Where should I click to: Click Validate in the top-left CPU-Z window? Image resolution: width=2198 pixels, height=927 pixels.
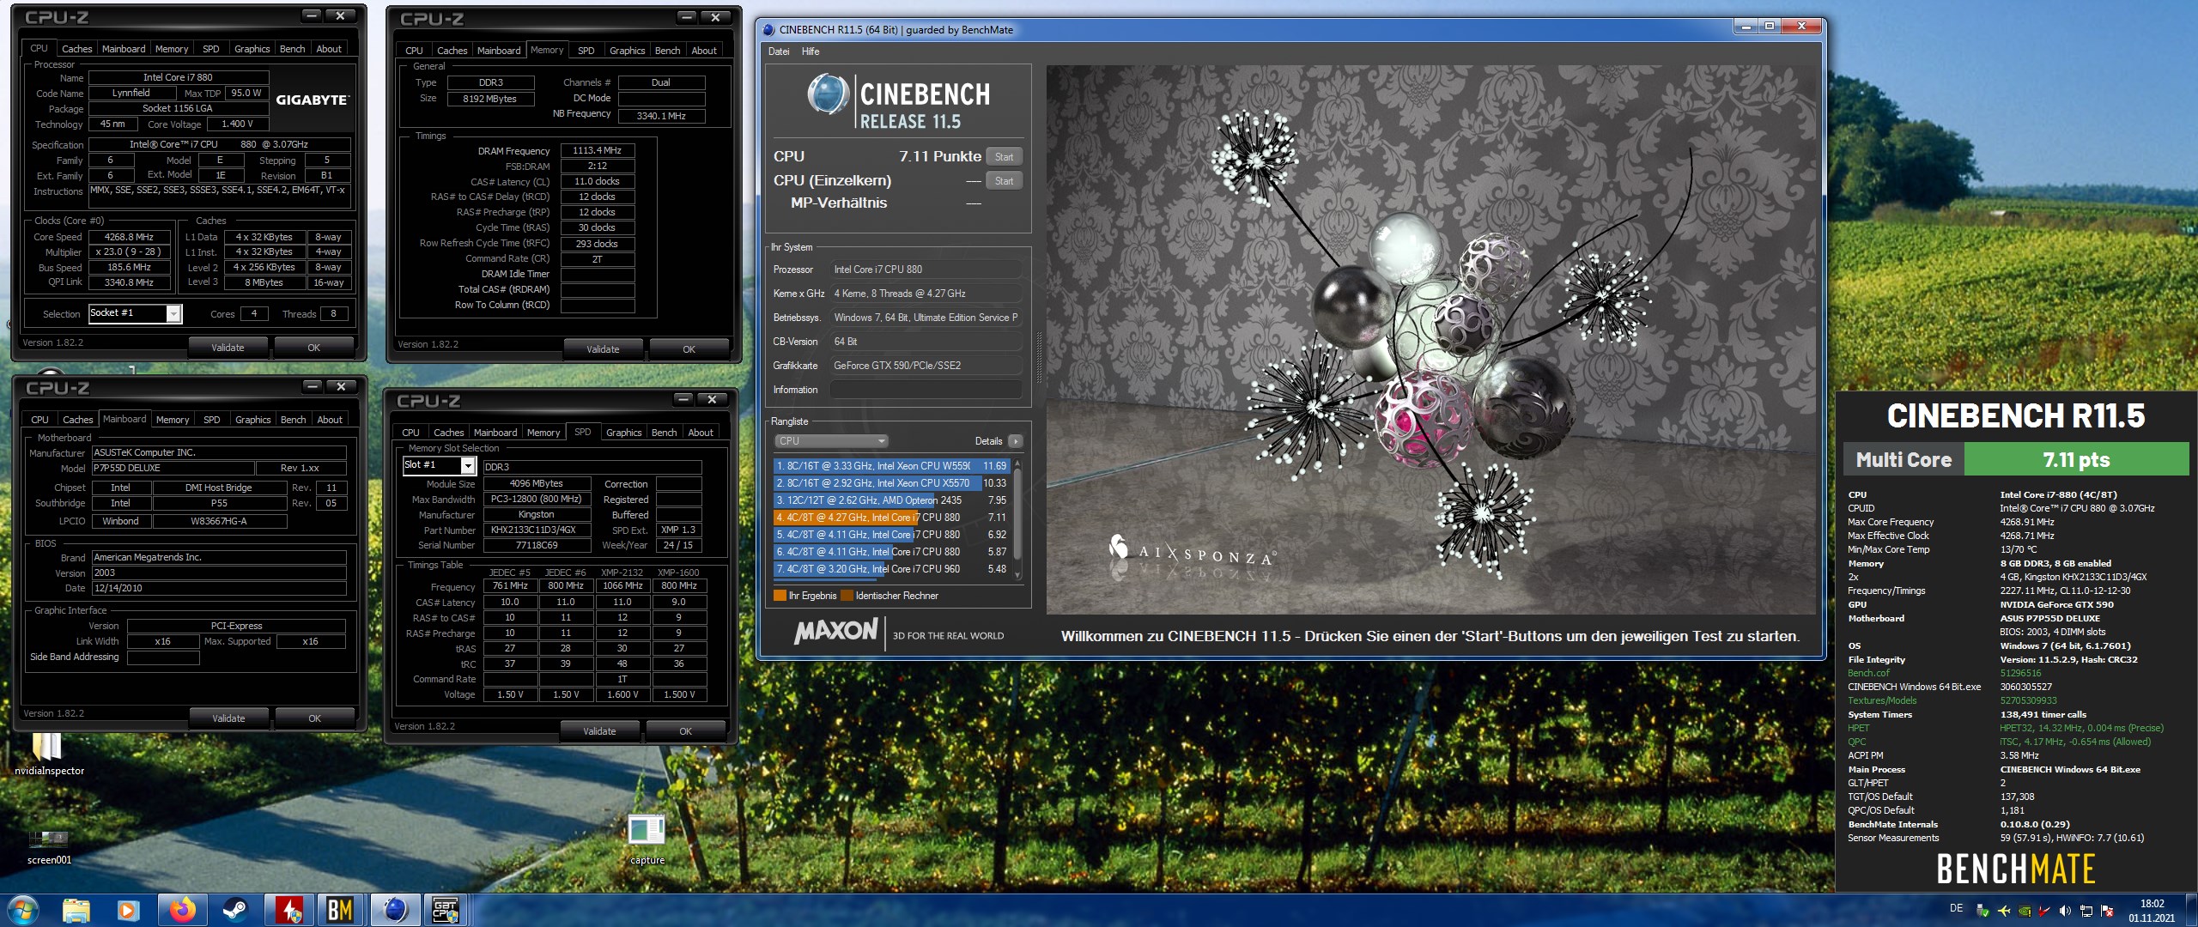click(x=228, y=348)
